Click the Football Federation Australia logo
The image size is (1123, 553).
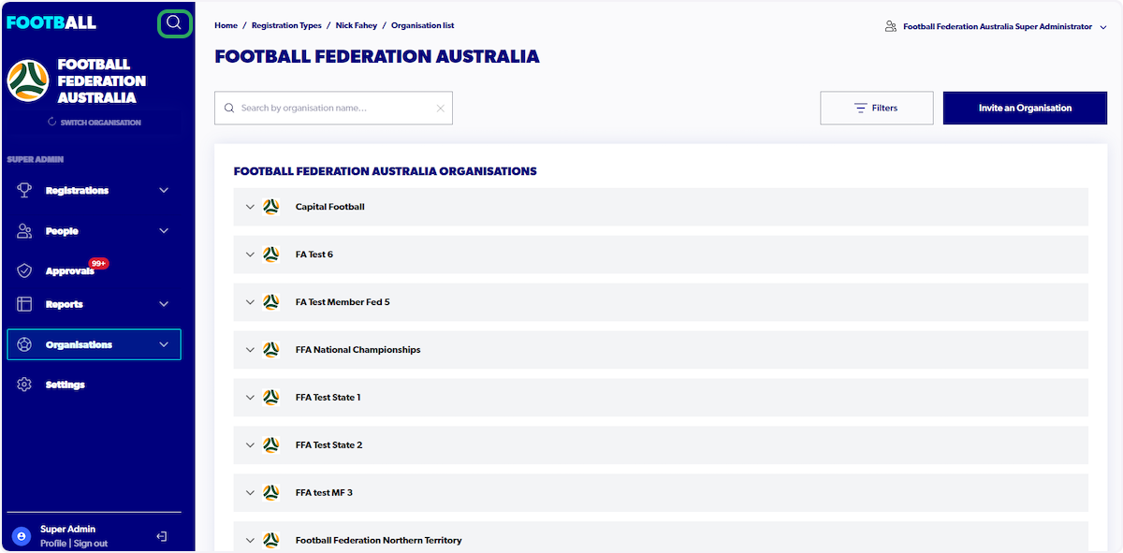point(28,80)
